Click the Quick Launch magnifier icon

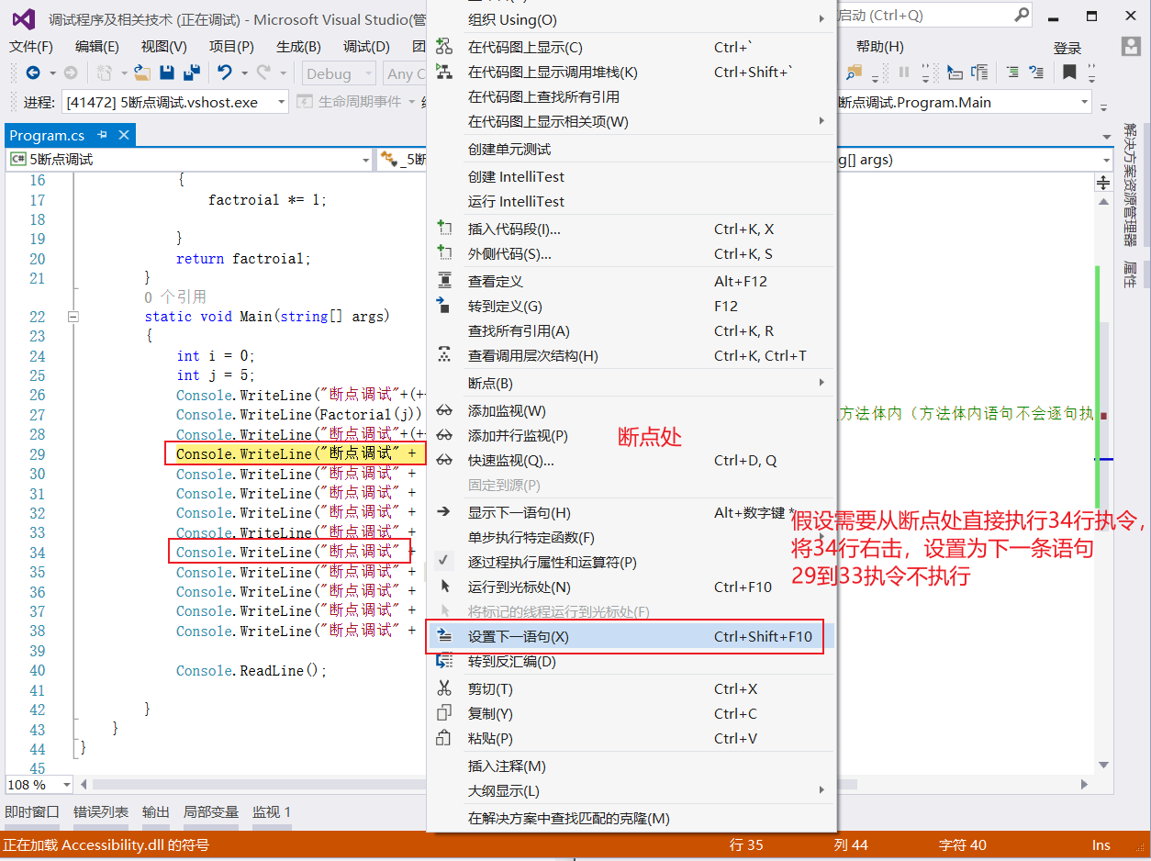(1022, 16)
